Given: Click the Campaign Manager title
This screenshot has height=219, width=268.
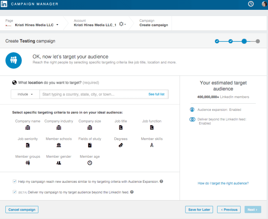Looking at the screenshot, I should point(34,4).
